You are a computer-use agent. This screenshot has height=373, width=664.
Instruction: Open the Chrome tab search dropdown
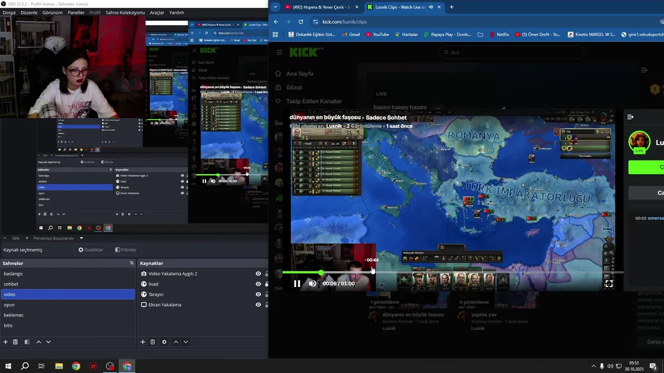[275, 7]
